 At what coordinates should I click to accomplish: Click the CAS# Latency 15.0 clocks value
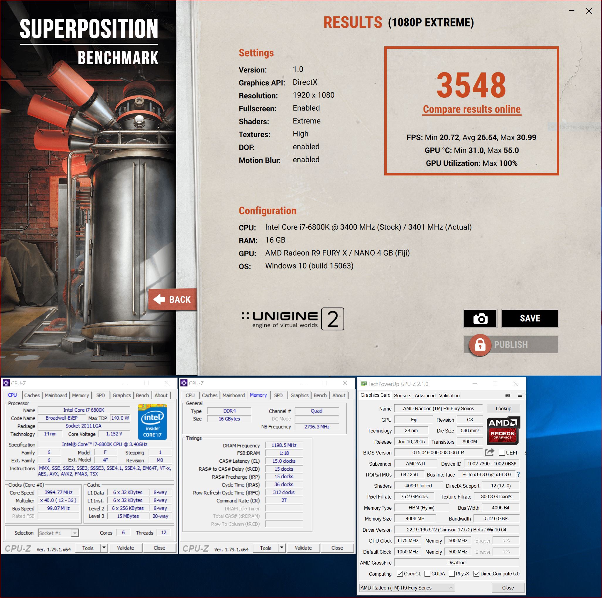pos(284,461)
